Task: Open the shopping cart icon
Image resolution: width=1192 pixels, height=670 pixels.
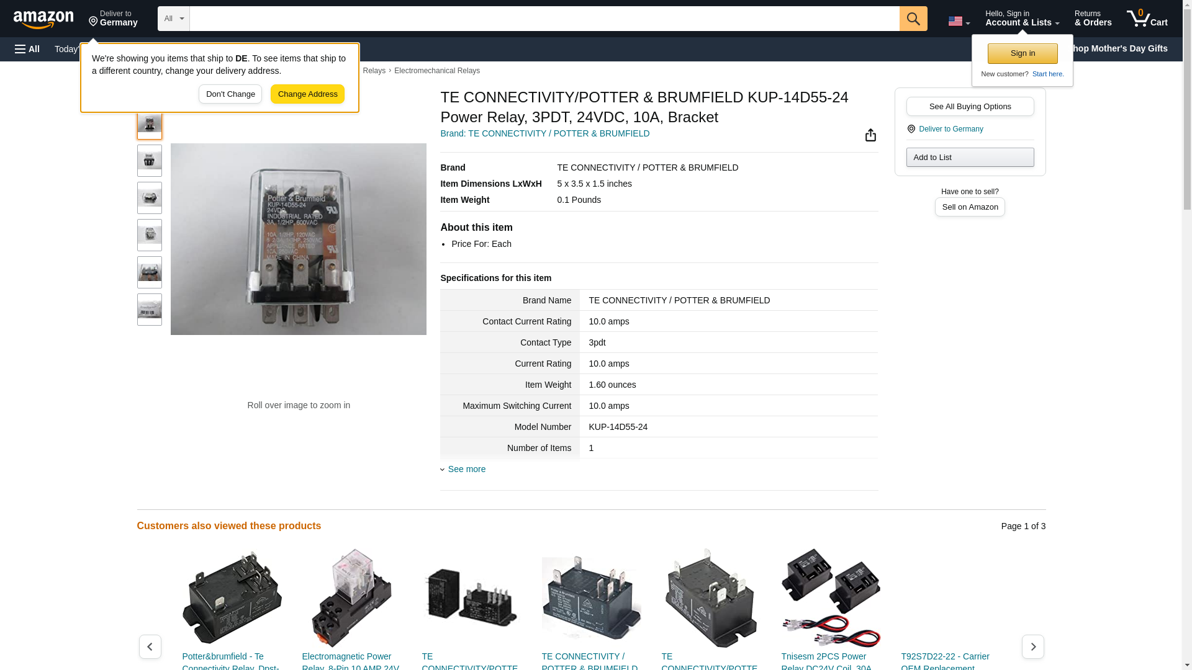Action: point(1147,19)
